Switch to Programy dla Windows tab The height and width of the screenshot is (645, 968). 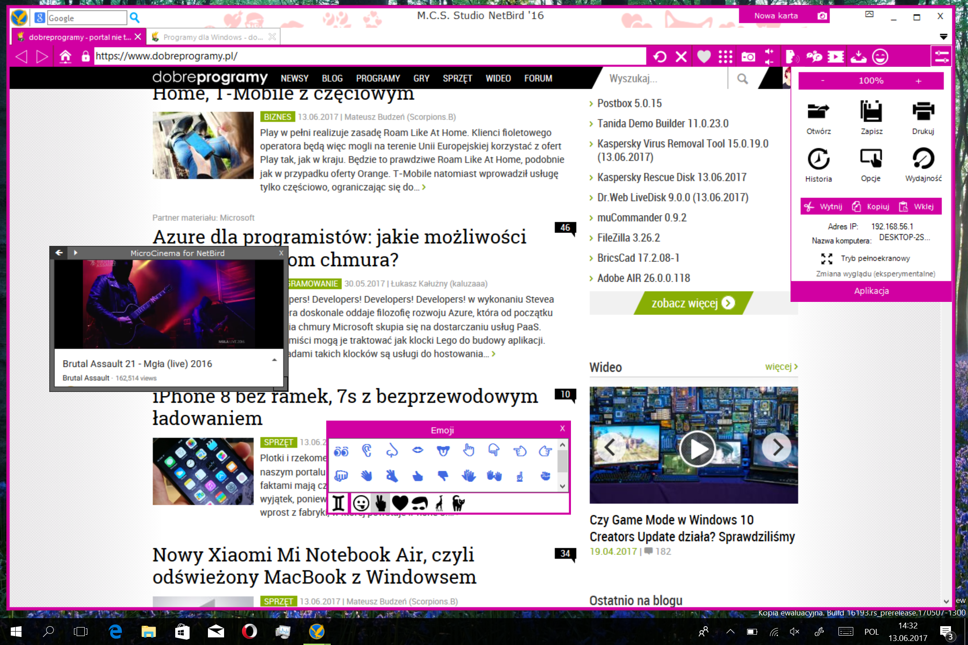(213, 37)
